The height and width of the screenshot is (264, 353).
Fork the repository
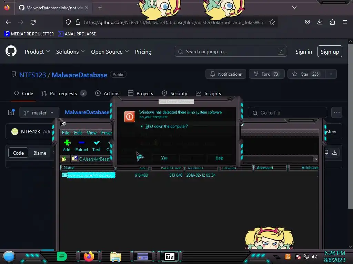pyautogui.click(x=267, y=74)
